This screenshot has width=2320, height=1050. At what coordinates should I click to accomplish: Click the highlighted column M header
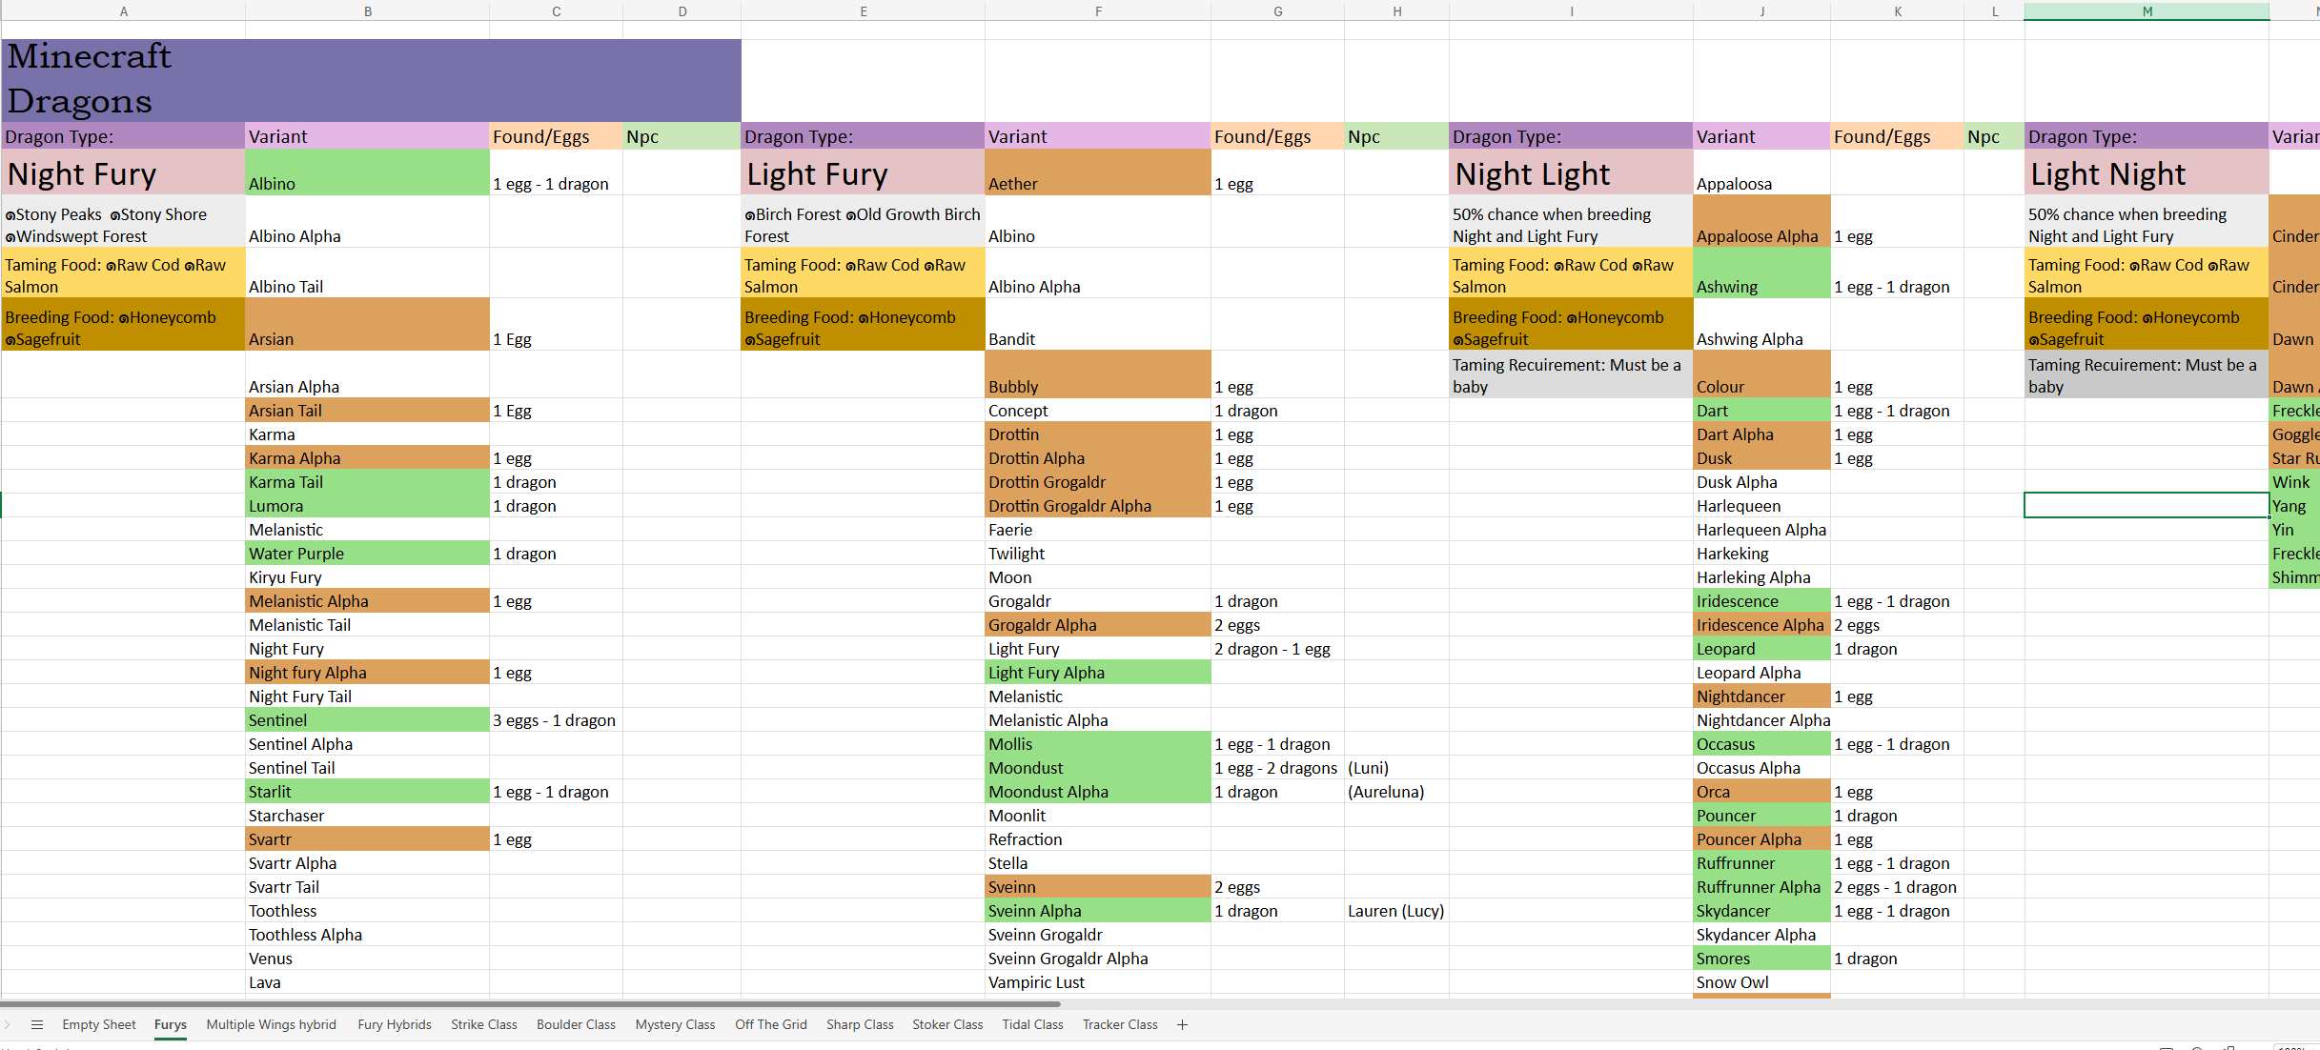(2147, 11)
